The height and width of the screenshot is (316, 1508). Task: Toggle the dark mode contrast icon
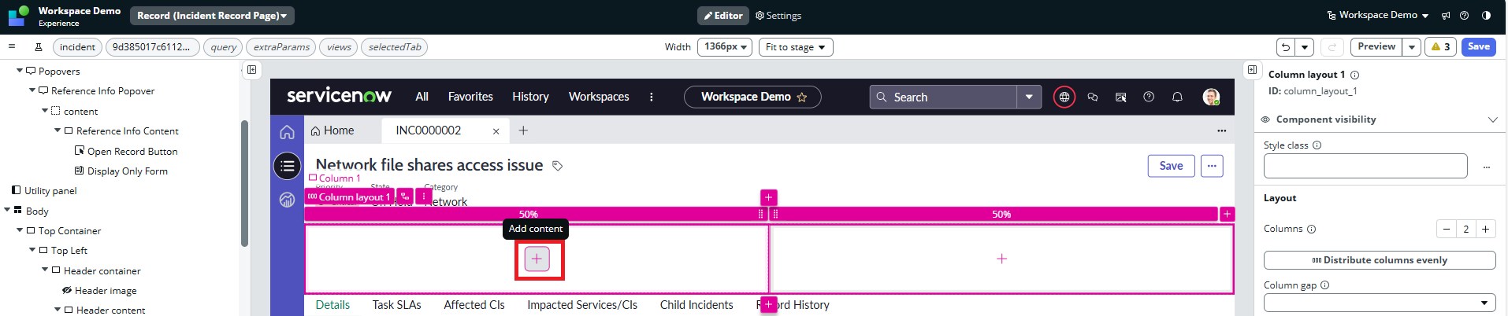pos(1486,15)
